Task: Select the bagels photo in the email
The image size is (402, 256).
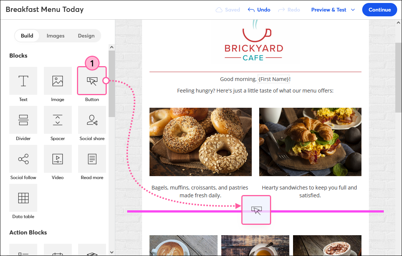Action: (200, 142)
